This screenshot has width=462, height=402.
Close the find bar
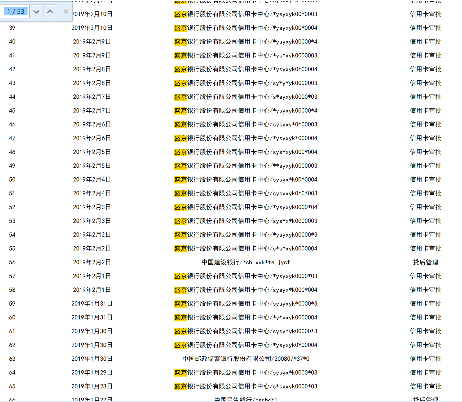pos(65,12)
